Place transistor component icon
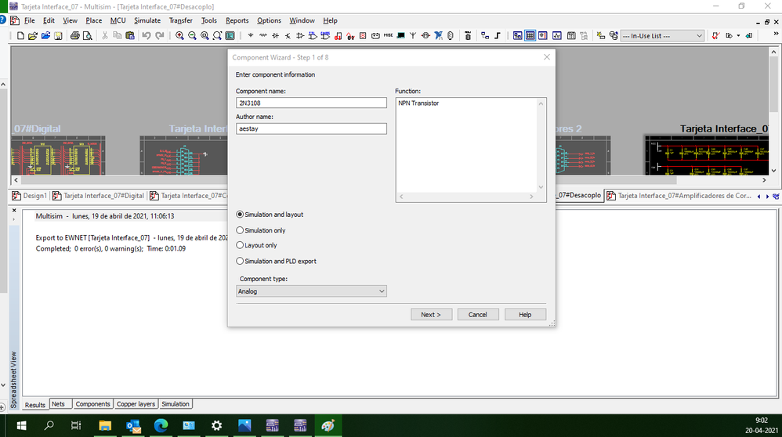Screen dimensions: 782x437 288,35
